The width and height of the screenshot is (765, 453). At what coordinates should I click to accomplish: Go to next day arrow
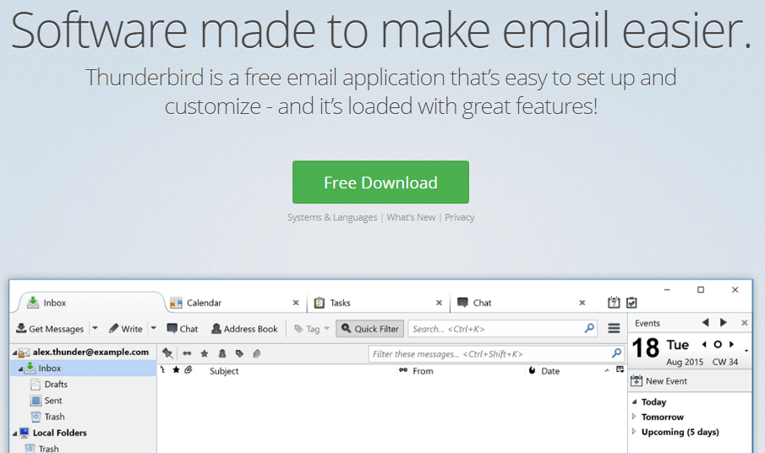pos(731,344)
